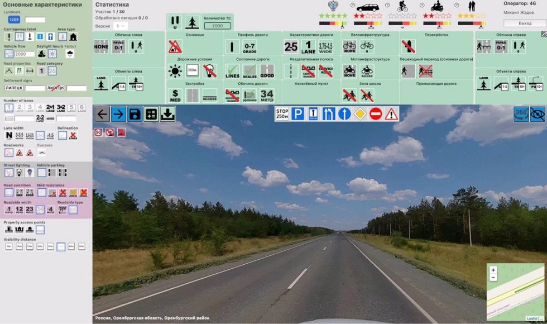This screenshot has width=547, height=324.
Task: Select the 0-7 GRADE road profile icon
Action: tap(249, 47)
